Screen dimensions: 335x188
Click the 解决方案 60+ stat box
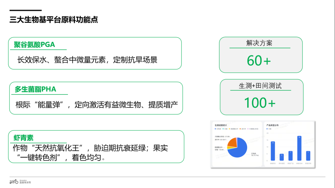pyautogui.click(x=261, y=55)
